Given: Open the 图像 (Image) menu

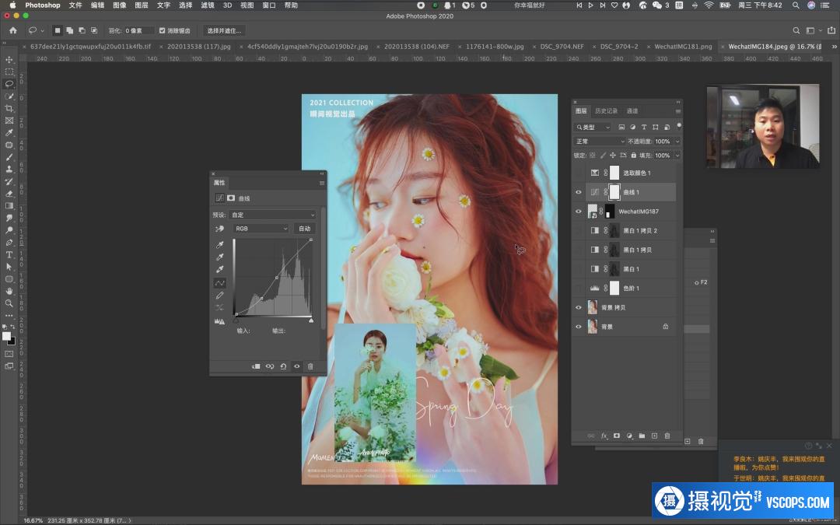Looking at the screenshot, I should click(120, 5).
